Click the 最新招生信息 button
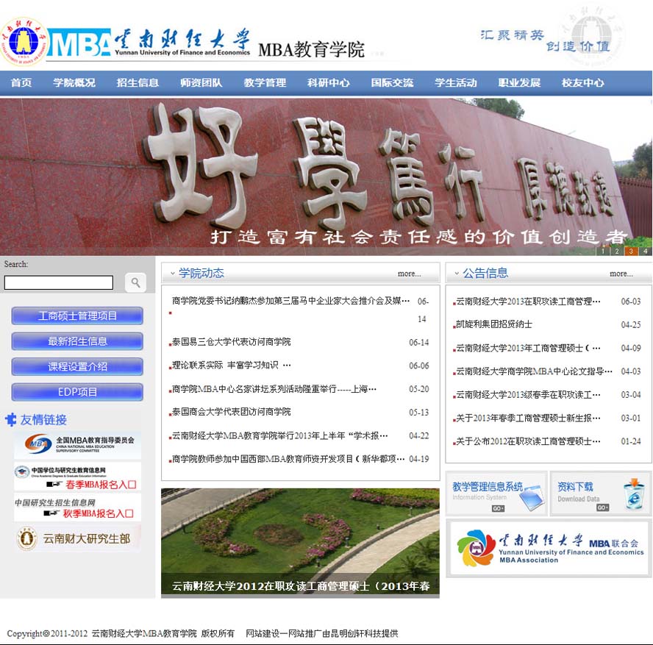The height and width of the screenshot is (645, 653). click(77, 341)
